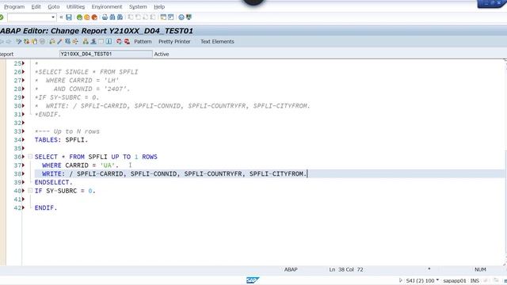This screenshot has height=285, width=507.
Task: Click the line 'SELECT * FROM SPFLI UP TO 1 ROWS'
Action: 96,157
